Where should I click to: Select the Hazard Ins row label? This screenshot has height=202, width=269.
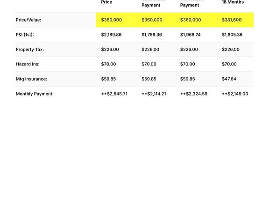(x=28, y=64)
